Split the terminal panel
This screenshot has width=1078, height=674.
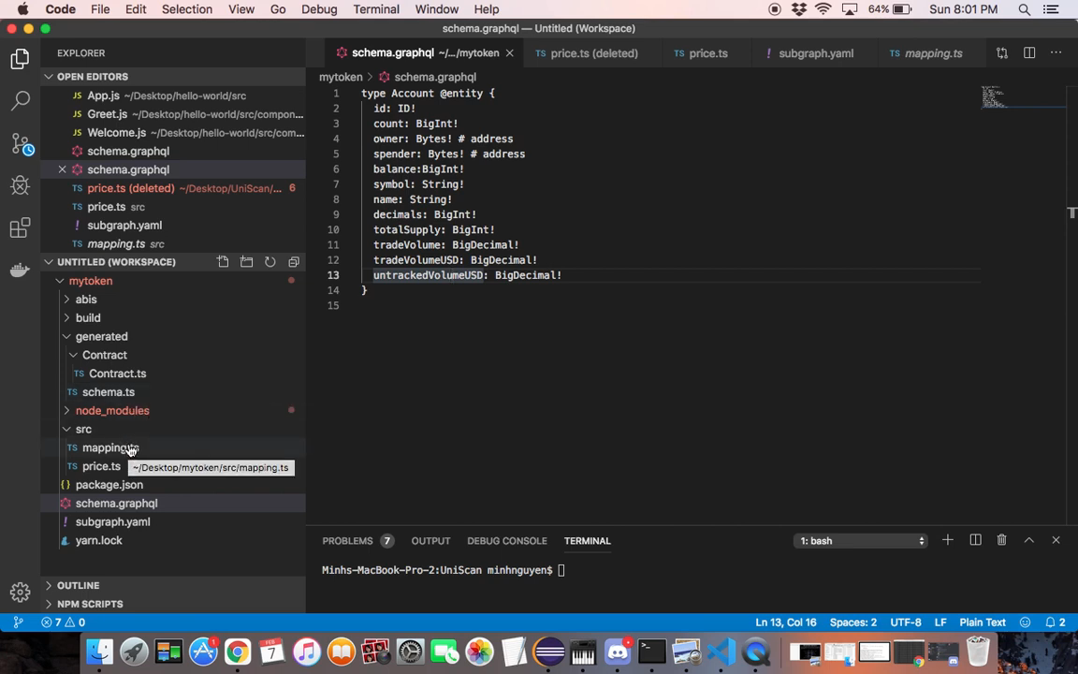[975, 540]
